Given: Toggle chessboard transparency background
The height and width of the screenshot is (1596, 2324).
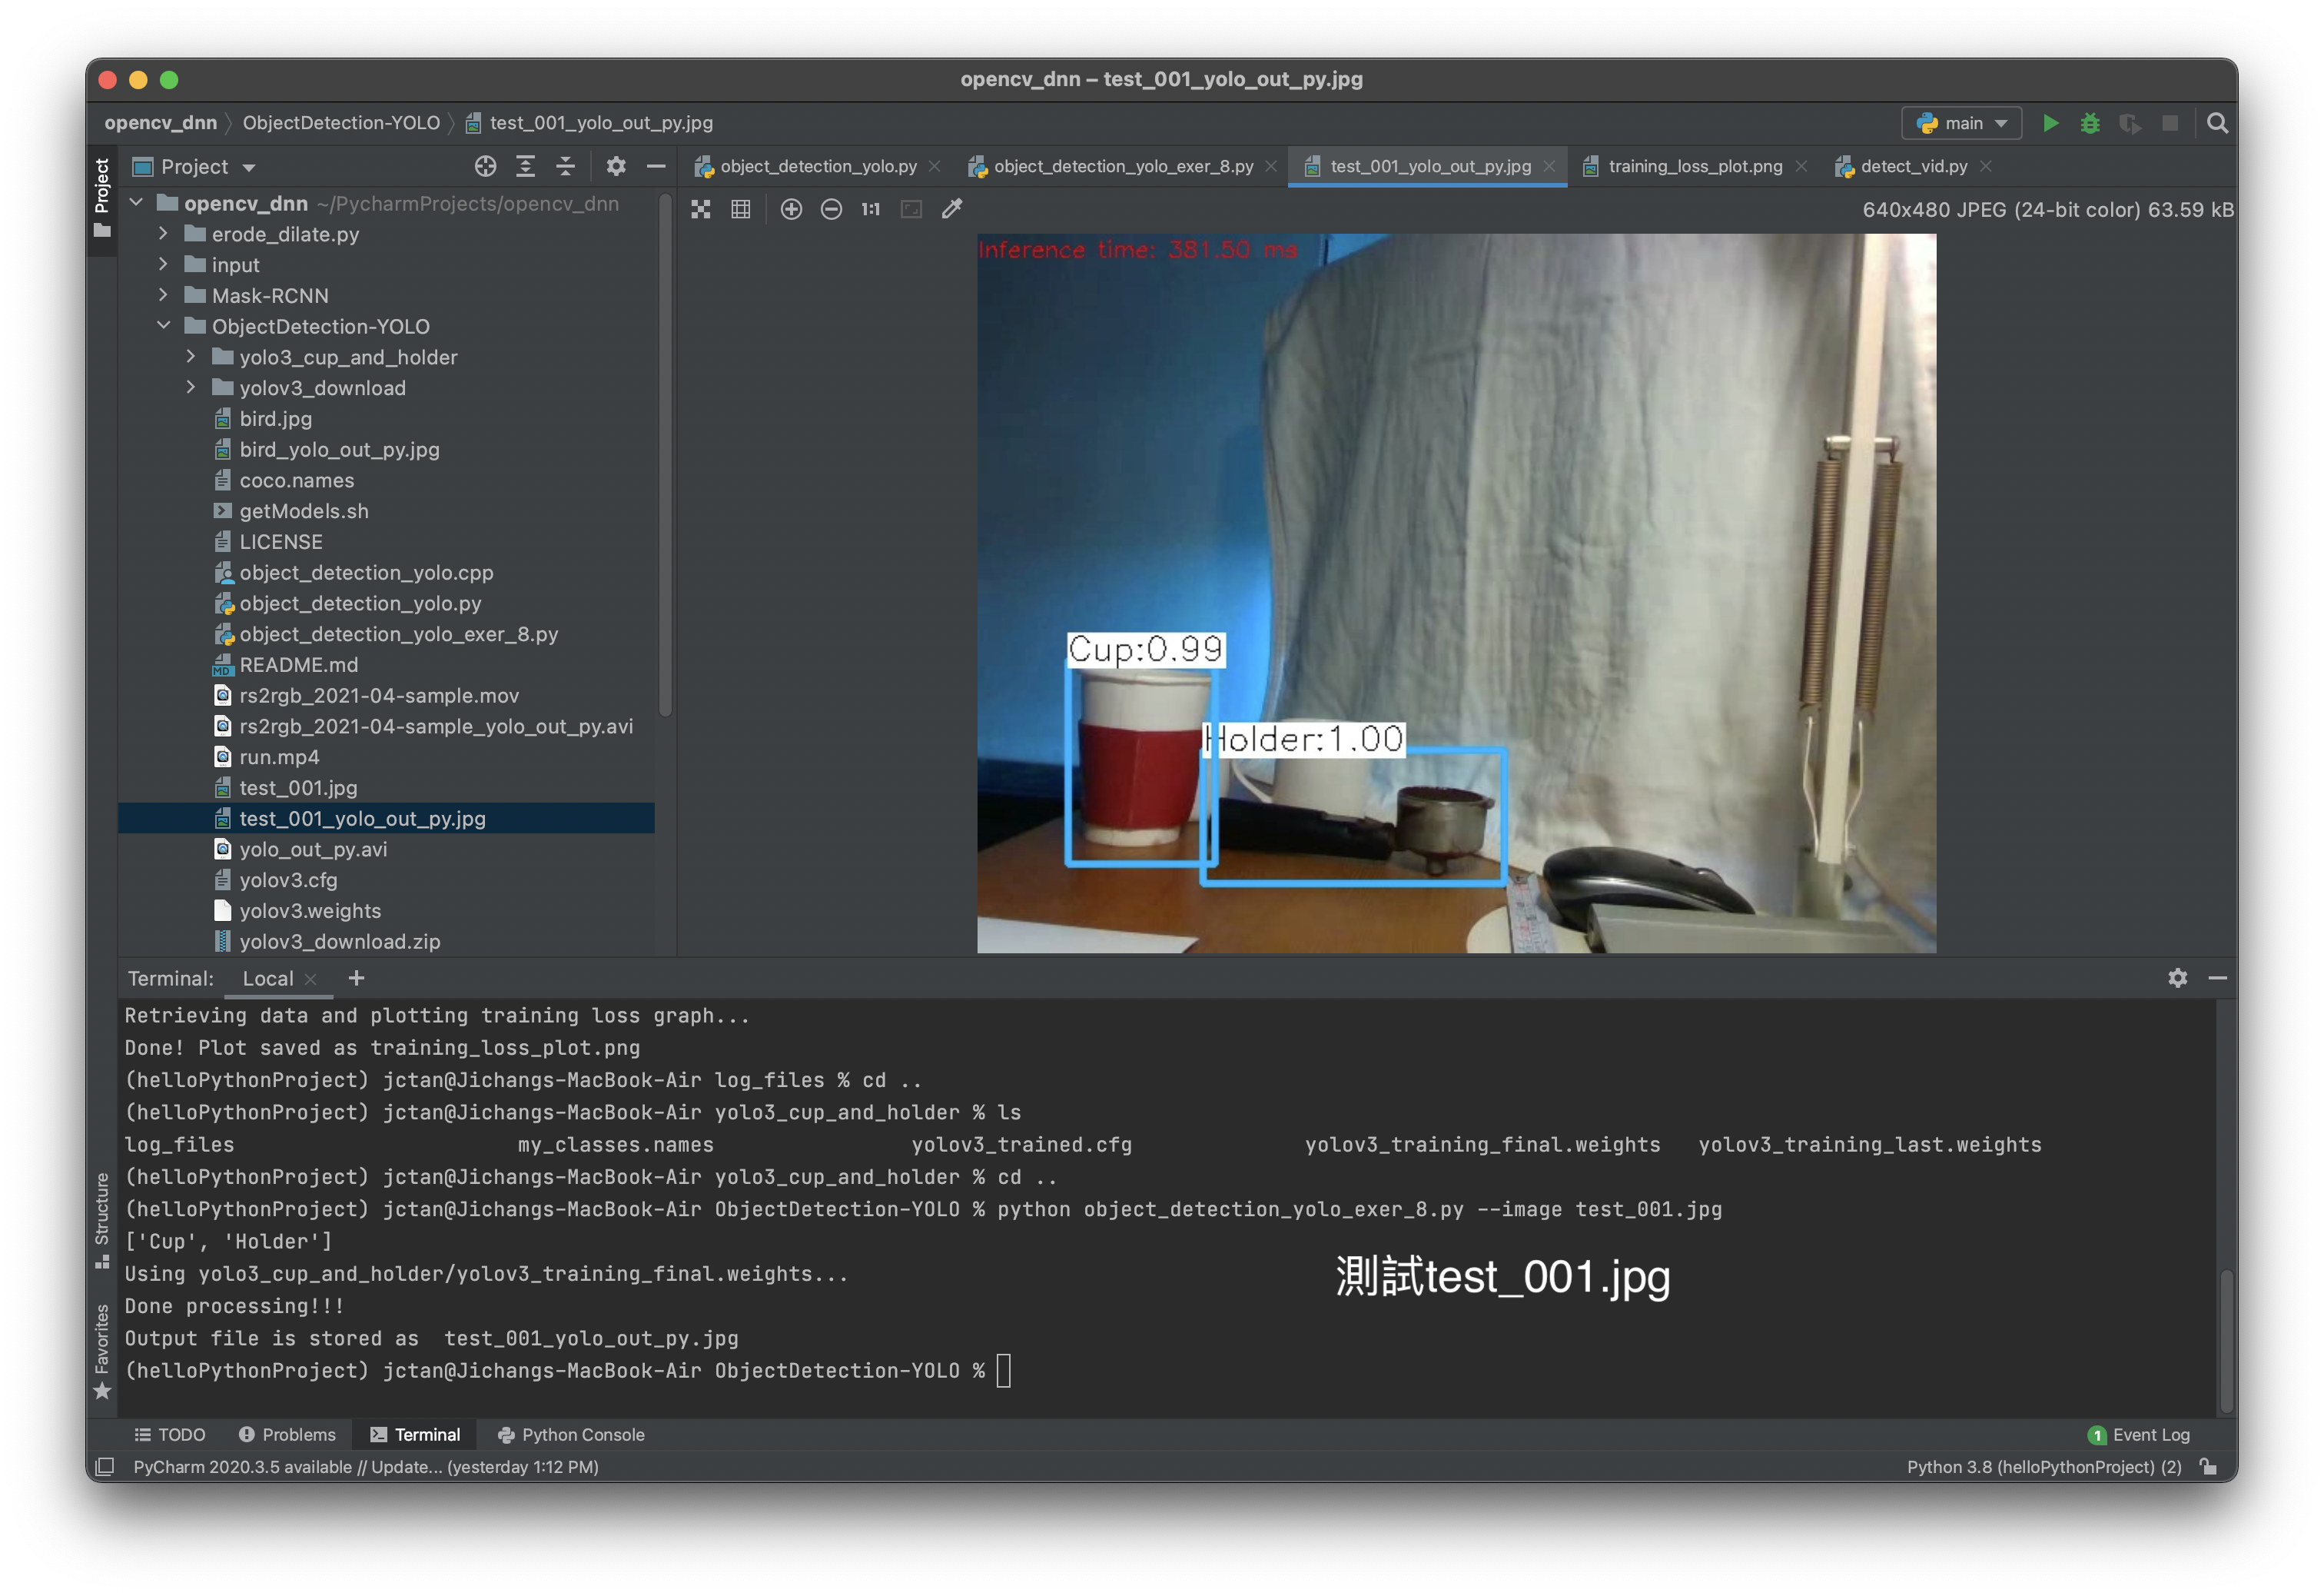Looking at the screenshot, I should point(701,209).
